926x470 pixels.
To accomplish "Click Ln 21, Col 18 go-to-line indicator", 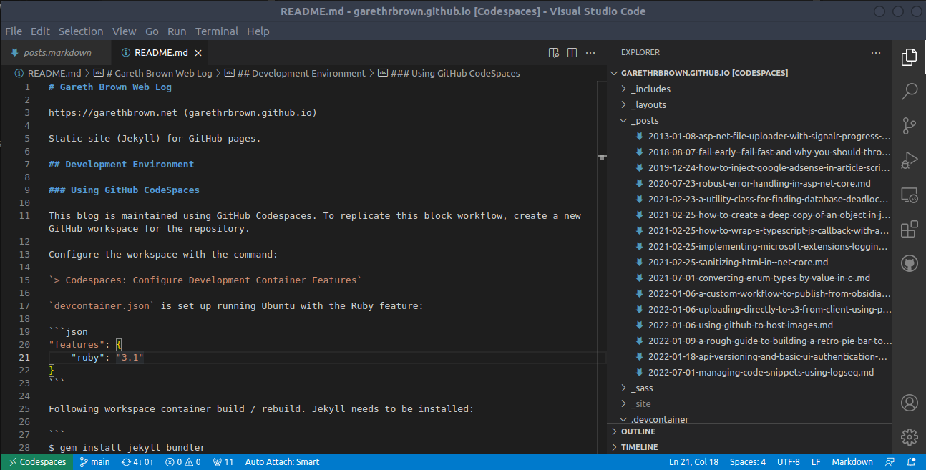I will click(693, 462).
